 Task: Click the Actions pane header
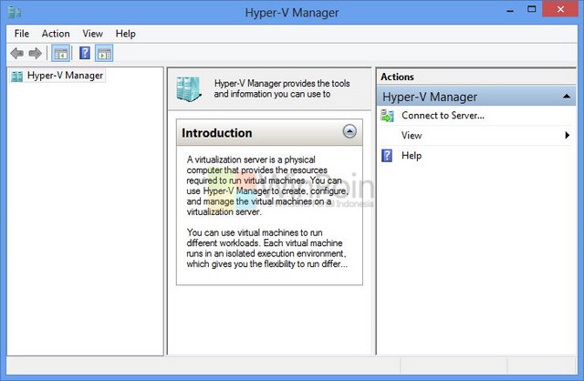pos(476,77)
